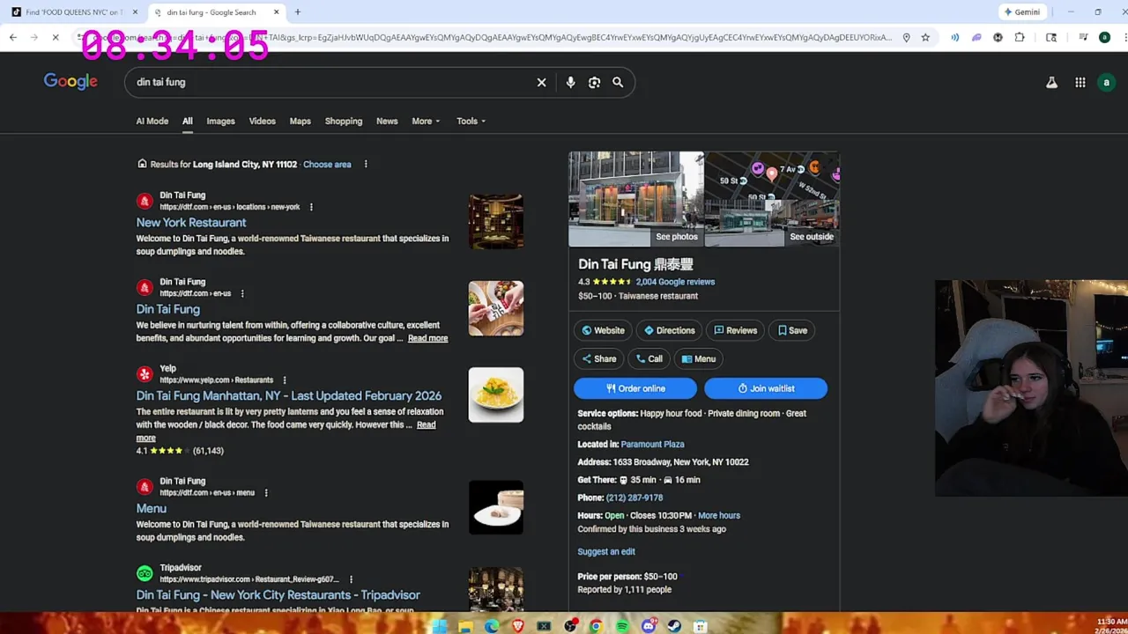
Task: Open the Reviews button
Action: (x=735, y=330)
